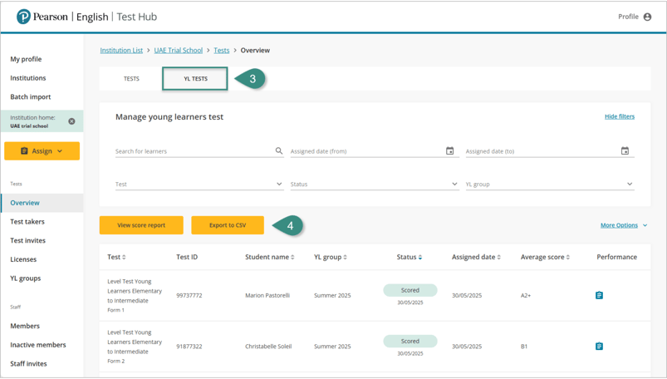Viewport: 667px width, 379px height.
Task: Click the Profile user icon
Action: (647, 17)
